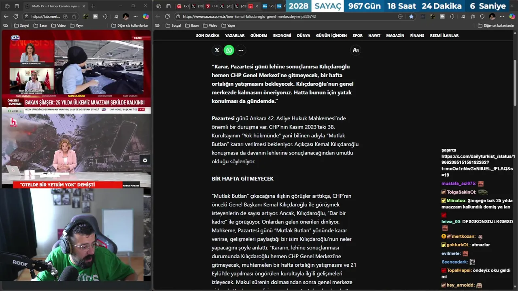Open favorites list in Sözcü window toolbar
The image size is (518, 291).
click(x=472, y=17)
